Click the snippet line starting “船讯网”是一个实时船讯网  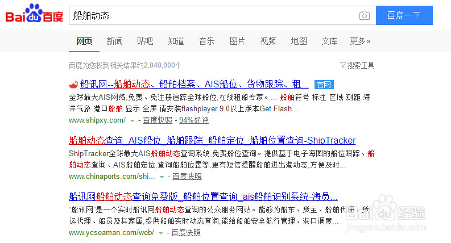coord(219,210)
